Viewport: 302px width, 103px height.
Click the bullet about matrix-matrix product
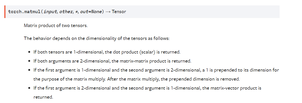(112, 61)
